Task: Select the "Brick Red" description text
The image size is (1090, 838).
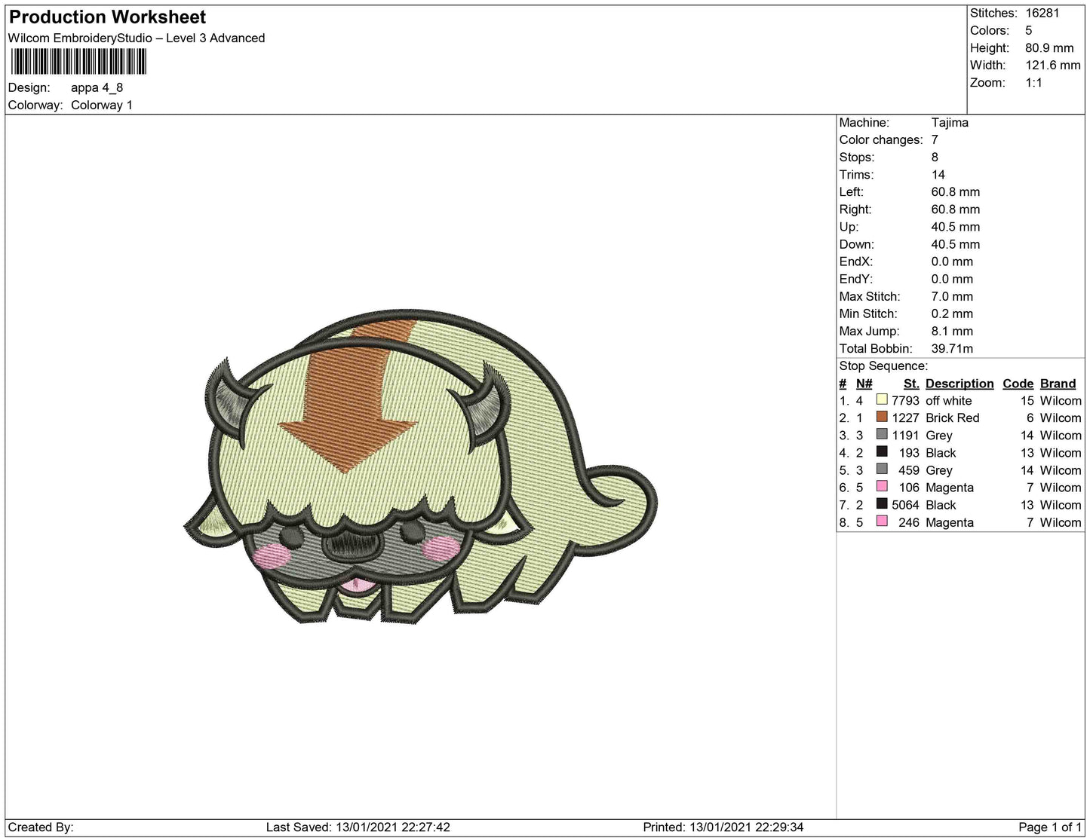Action: pyautogui.click(x=953, y=418)
